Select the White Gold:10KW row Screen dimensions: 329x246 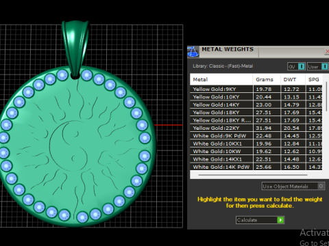(256, 151)
